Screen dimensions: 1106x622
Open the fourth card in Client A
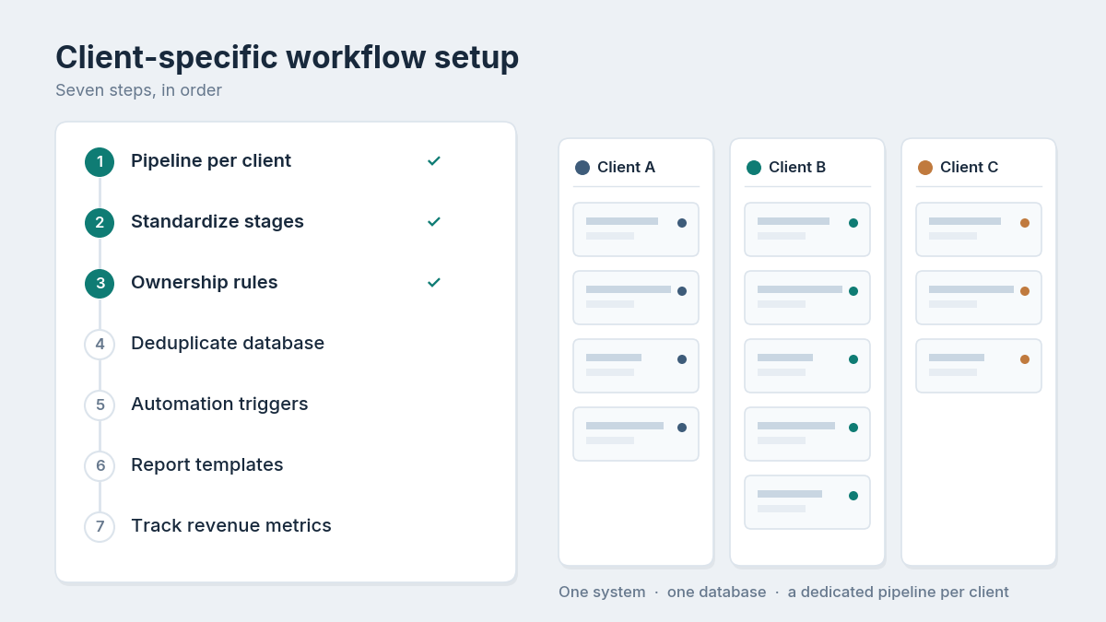pyautogui.click(x=636, y=434)
